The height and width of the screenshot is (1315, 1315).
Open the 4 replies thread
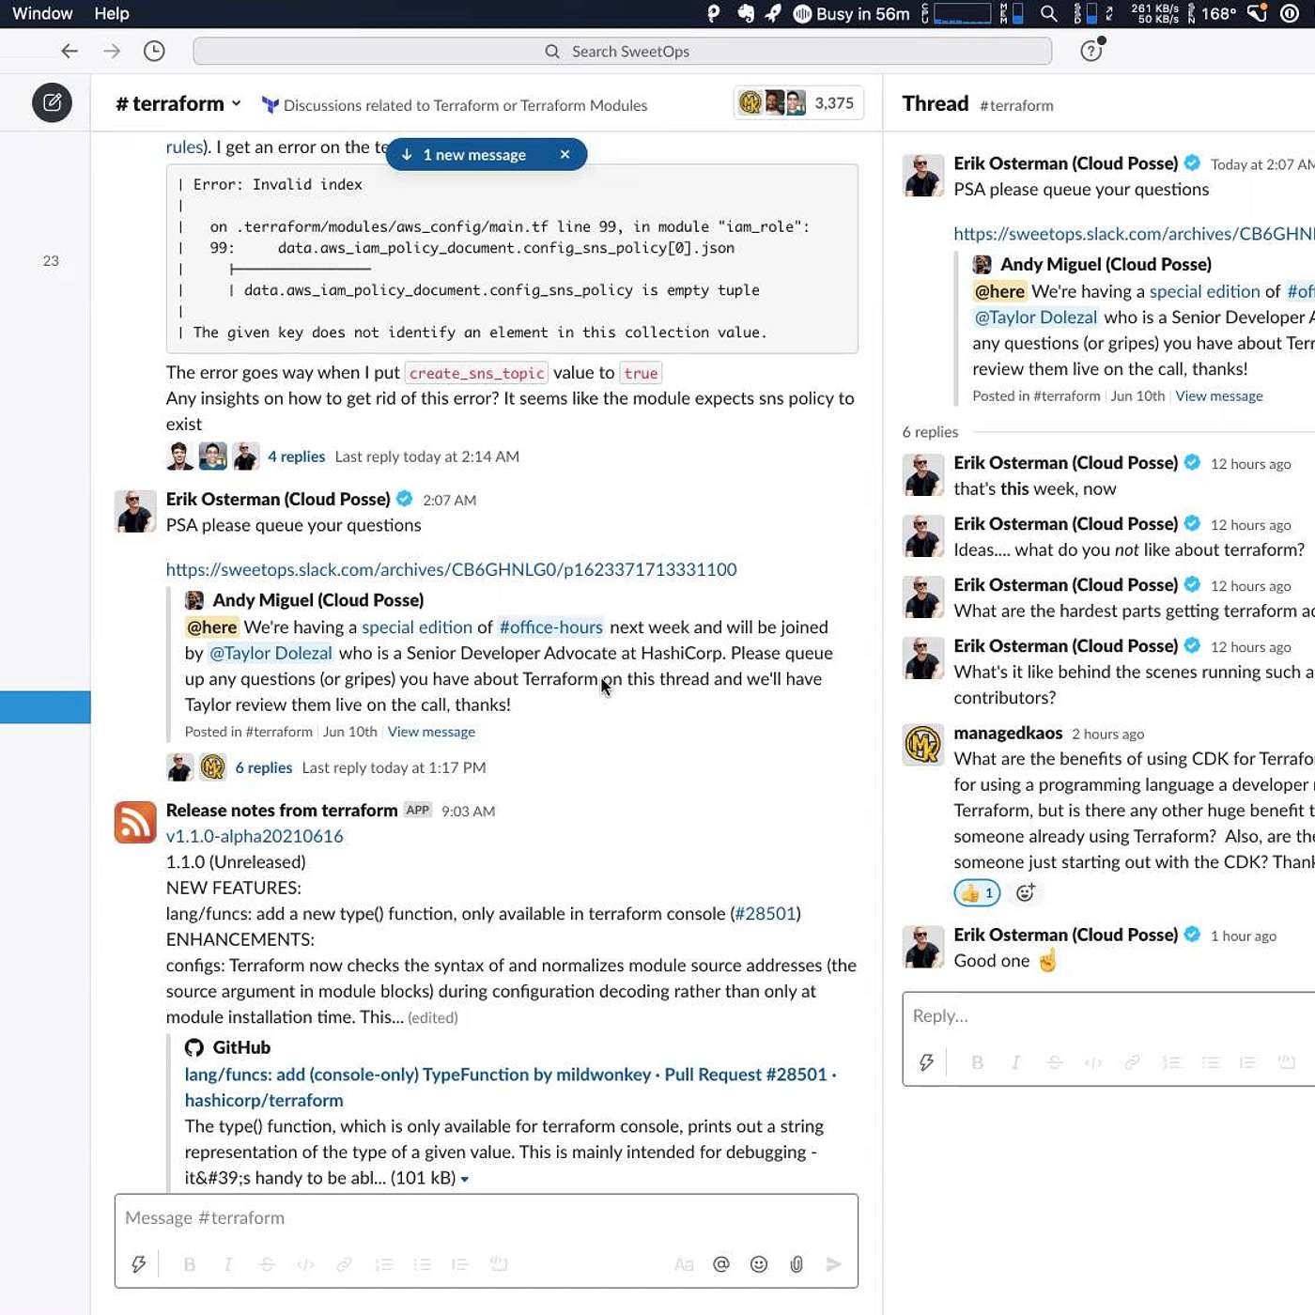[x=296, y=456]
